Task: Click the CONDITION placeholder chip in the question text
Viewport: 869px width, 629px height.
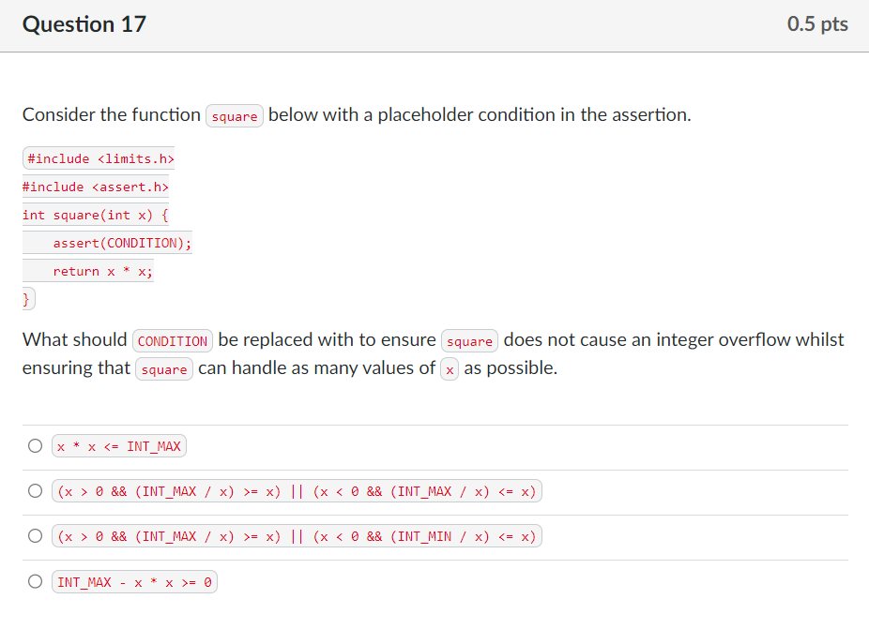Action: 173,340
